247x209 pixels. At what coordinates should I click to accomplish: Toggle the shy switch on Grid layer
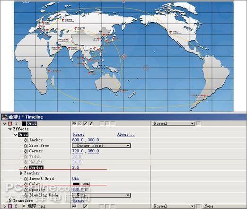pos(74,123)
